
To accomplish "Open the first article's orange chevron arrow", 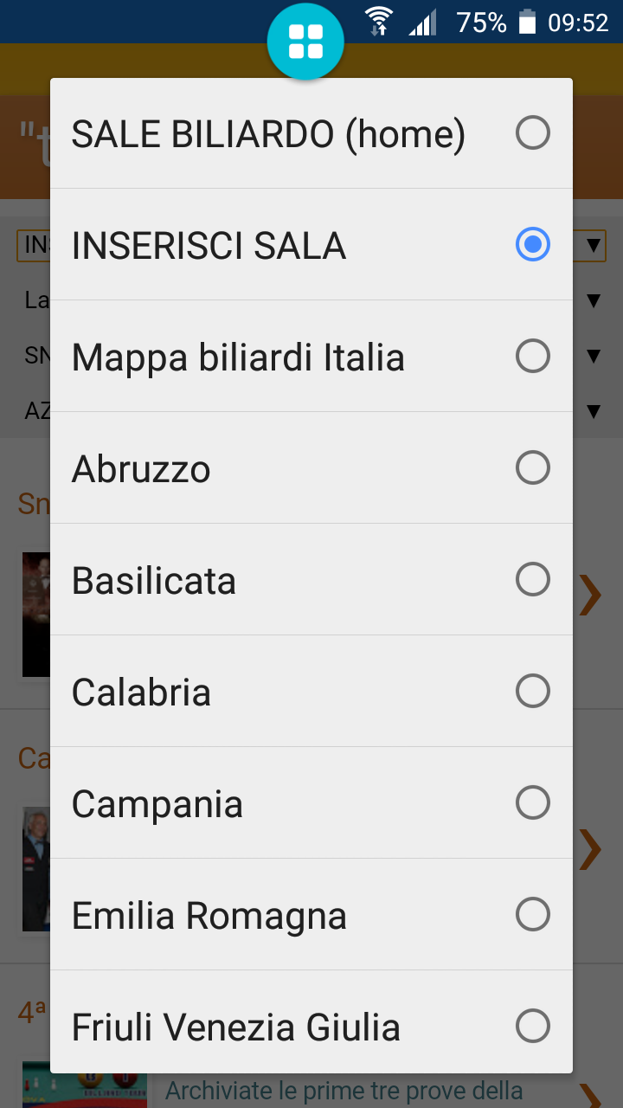I will click(591, 596).
